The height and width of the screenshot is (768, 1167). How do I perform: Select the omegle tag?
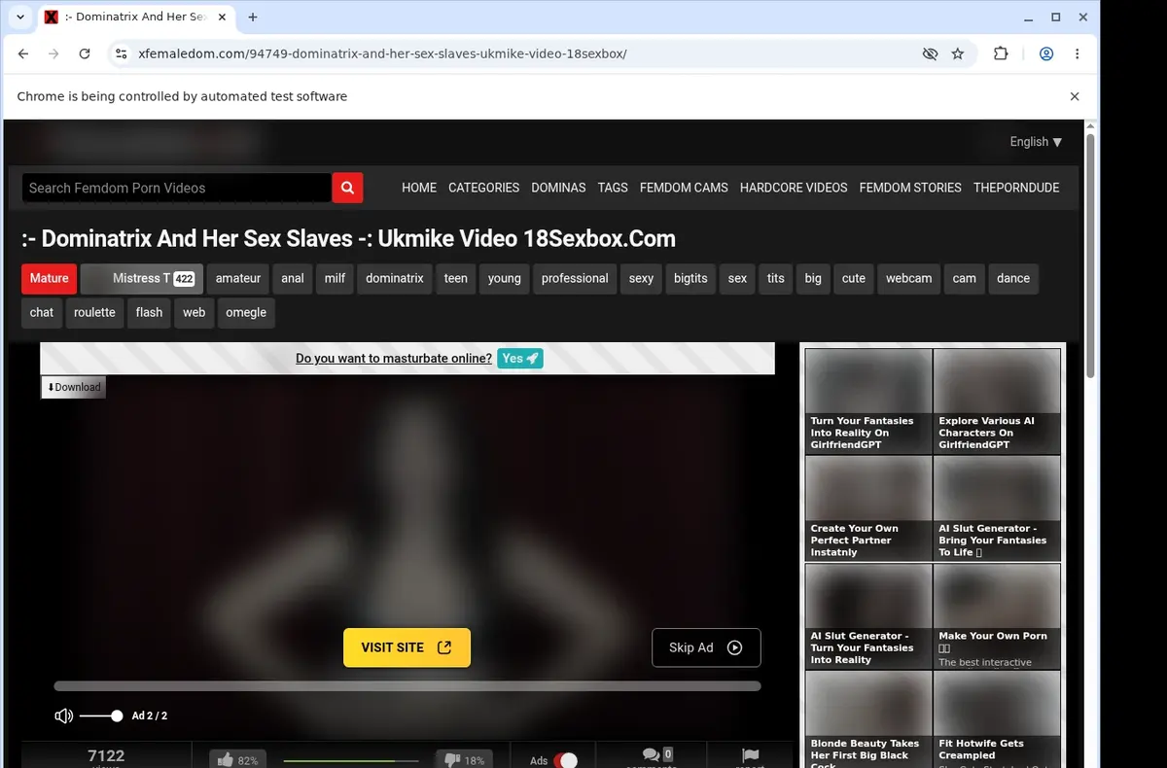pyautogui.click(x=246, y=312)
